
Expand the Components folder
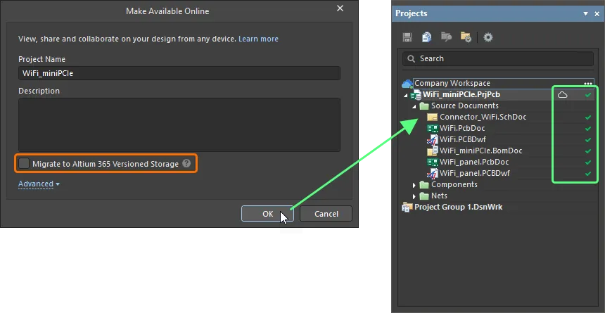point(414,185)
